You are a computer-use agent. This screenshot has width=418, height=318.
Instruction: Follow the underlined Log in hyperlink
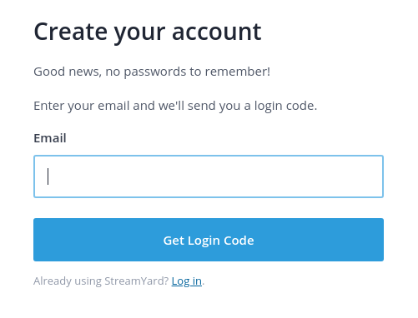187,281
